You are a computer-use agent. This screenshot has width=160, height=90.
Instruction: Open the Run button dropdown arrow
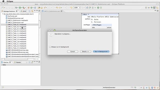(x=21, y=8)
